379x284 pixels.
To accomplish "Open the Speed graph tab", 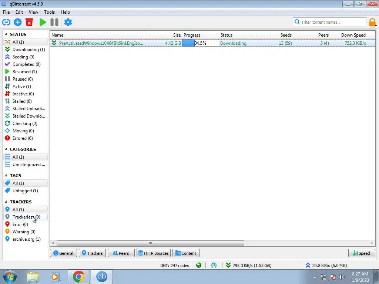I will (x=362, y=253).
